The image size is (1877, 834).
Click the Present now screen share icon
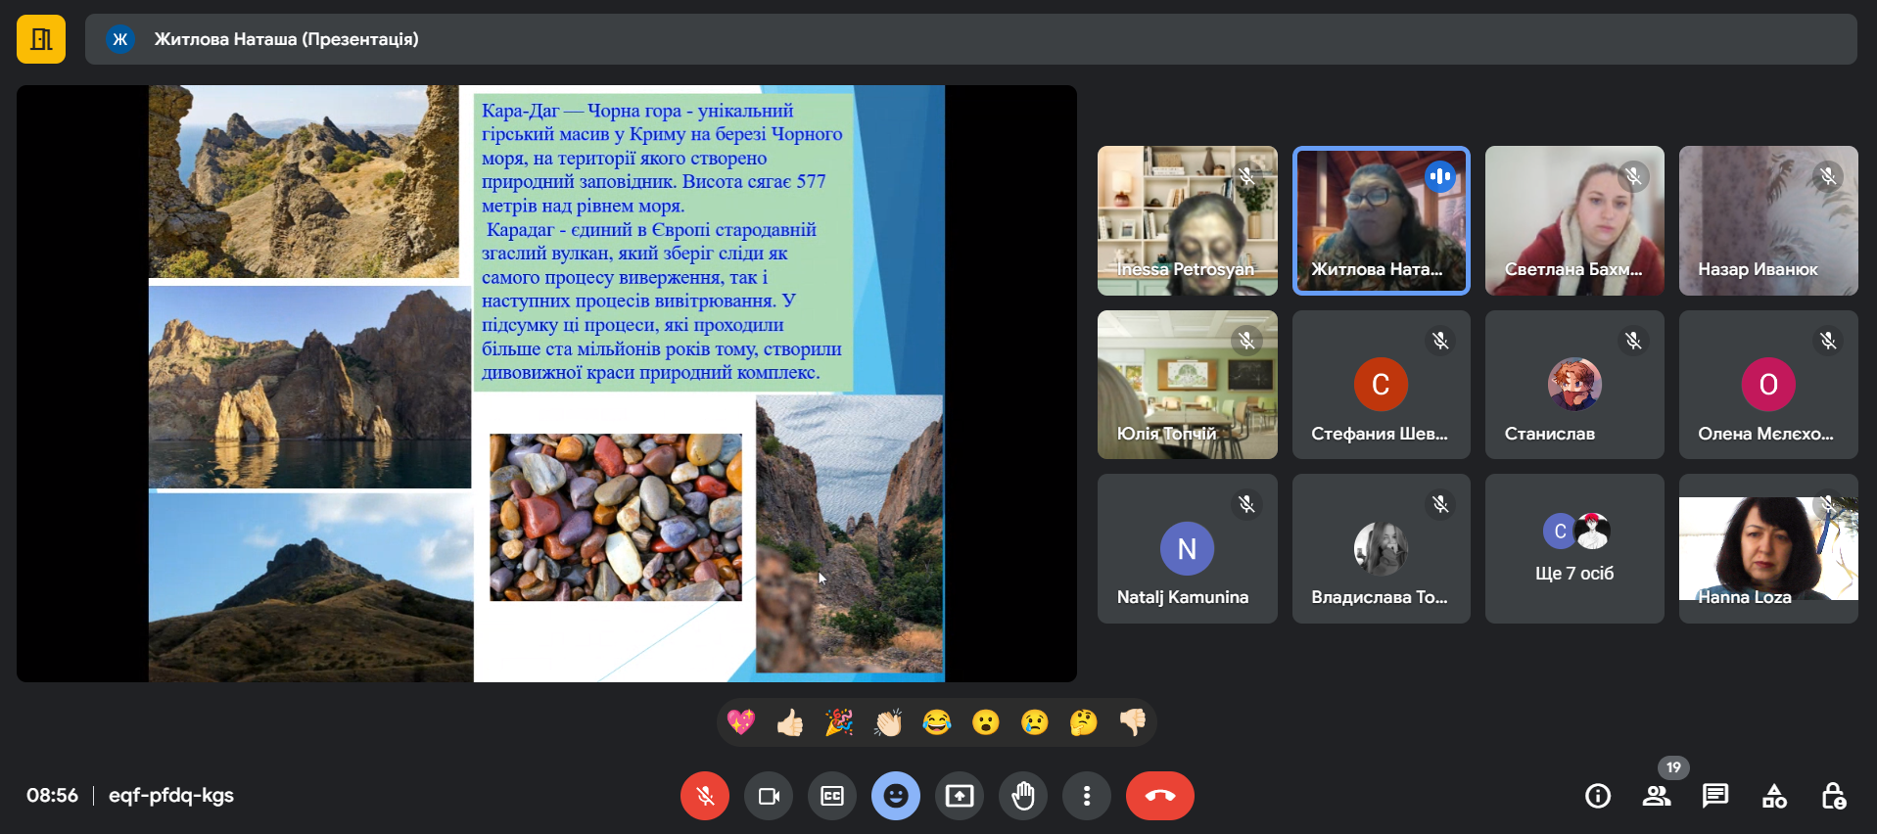(959, 796)
